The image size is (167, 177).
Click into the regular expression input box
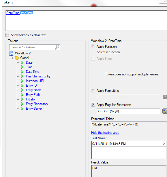129,111
